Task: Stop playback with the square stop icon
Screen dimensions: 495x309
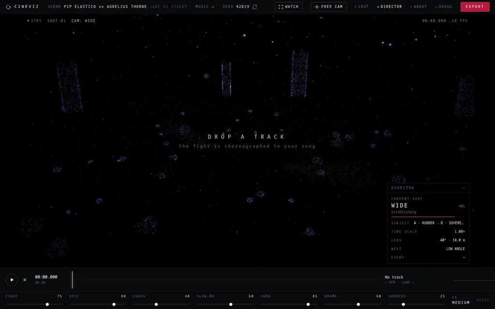Action: point(25,280)
